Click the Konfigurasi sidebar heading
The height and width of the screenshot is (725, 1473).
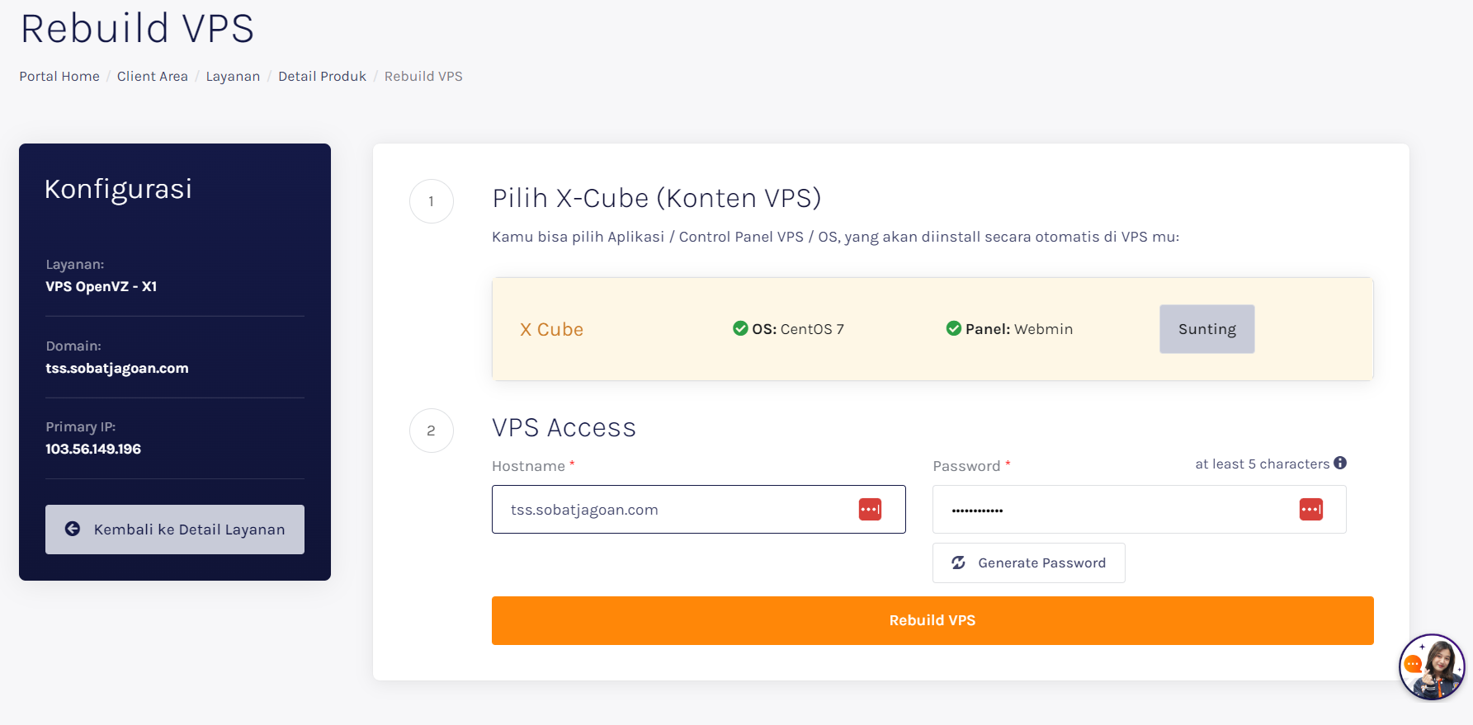tap(118, 190)
